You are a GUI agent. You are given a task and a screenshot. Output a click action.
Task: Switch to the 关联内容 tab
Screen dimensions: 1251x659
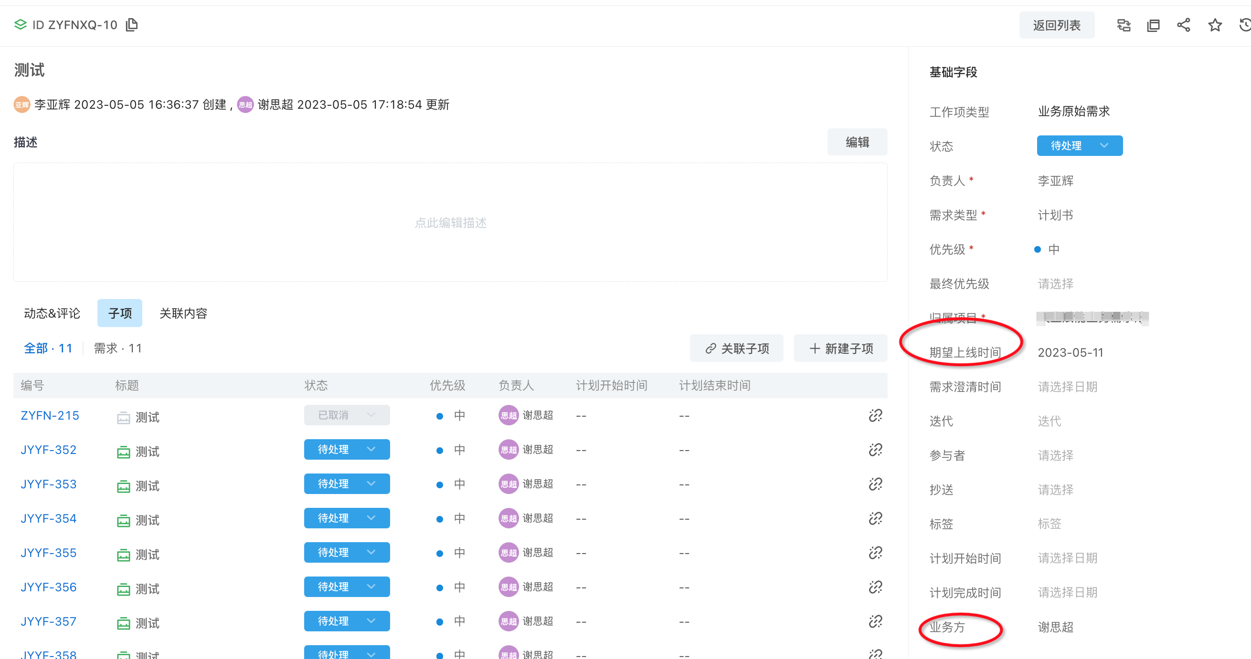(x=183, y=313)
